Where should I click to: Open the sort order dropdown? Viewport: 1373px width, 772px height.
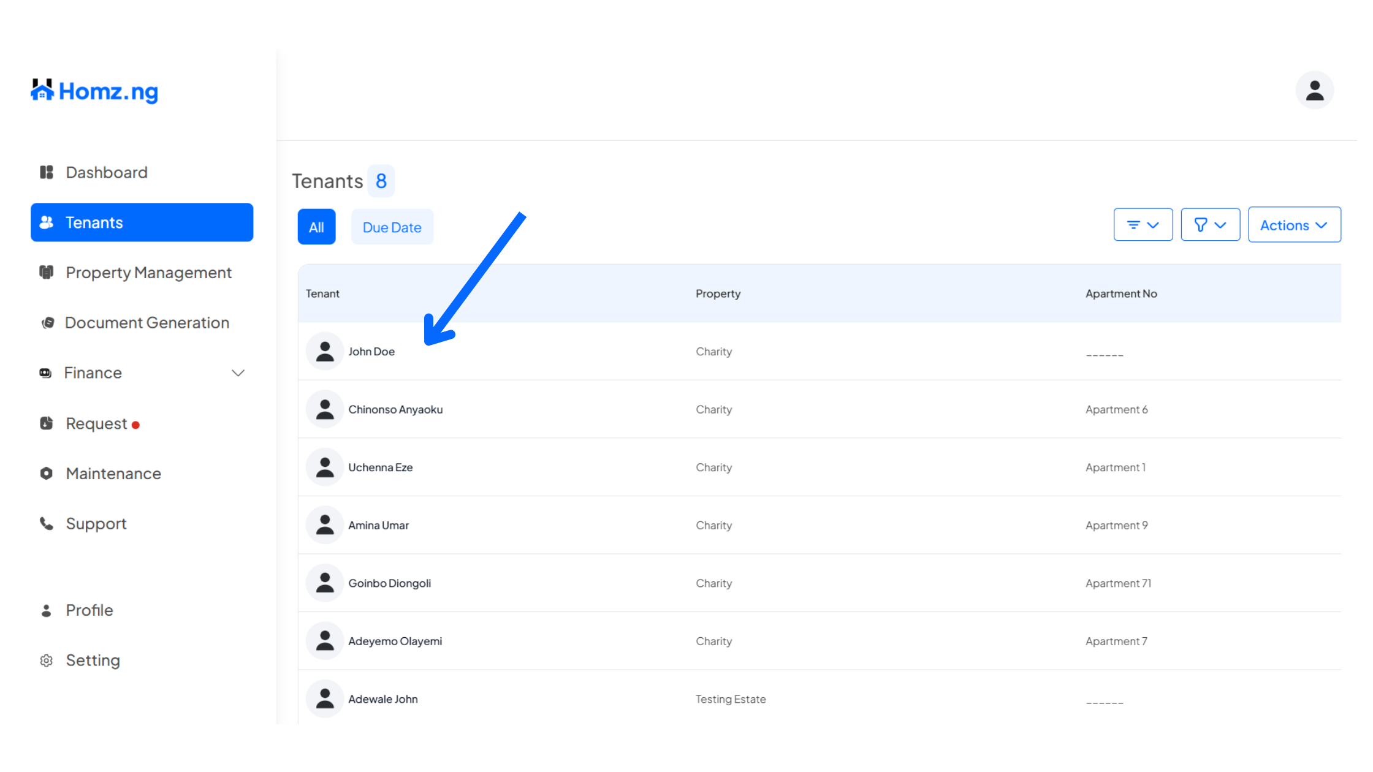point(1143,225)
